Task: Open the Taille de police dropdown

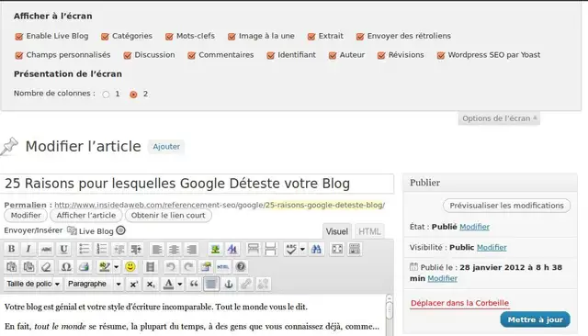Action: pyautogui.click(x=33, y=284)
